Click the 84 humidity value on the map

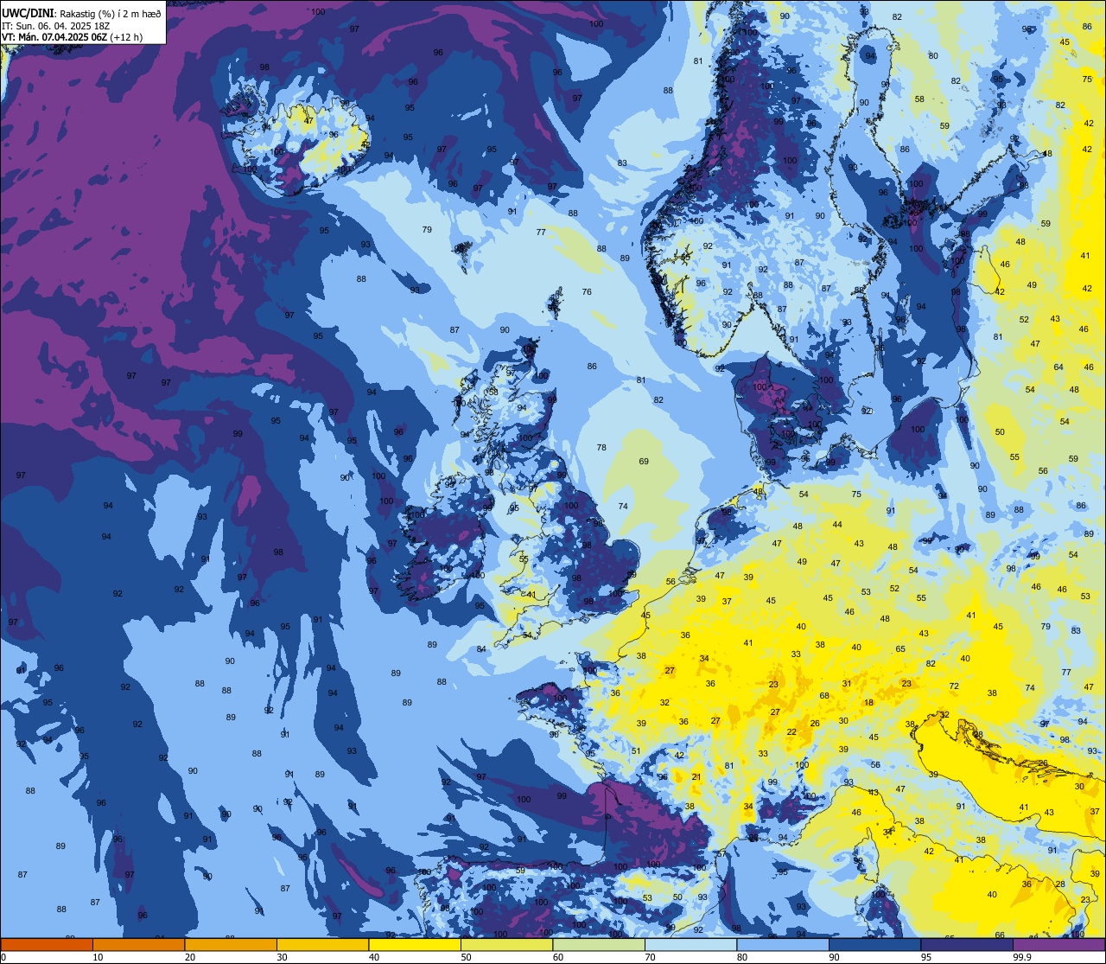[x=481, y=649]
